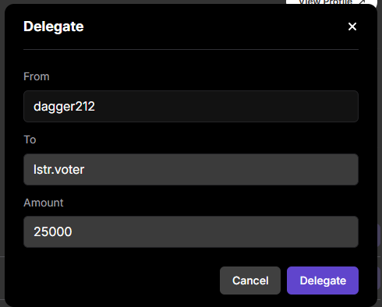The height and width of the screenshot is (307, 382).
Task: Click the external arrow icon beside View Profile
Action: [x=361, y=2]
